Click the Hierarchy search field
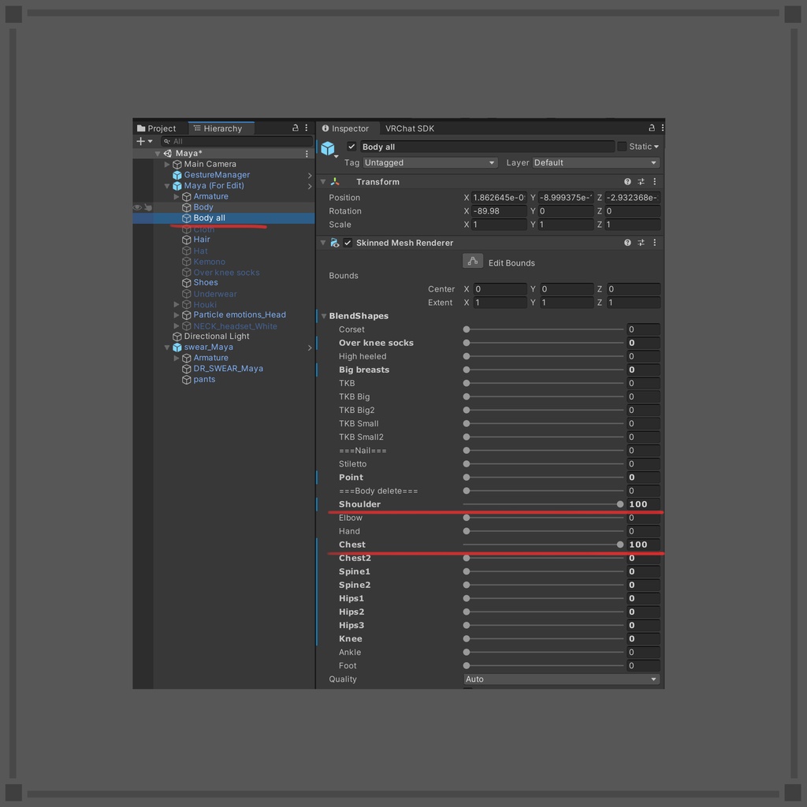Image resolution: width=807 pixels, height=807 pixels. tap(236, 141)
